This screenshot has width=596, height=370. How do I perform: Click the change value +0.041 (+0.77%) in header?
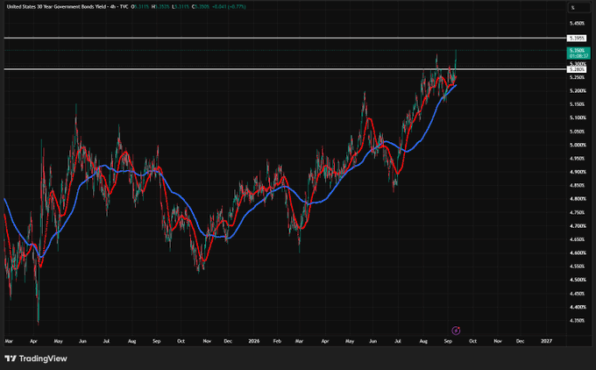click(x=228, y=7)
